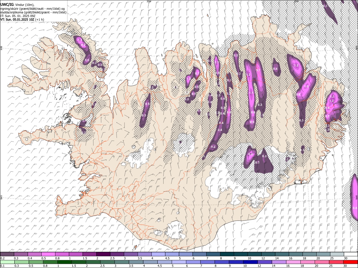Click the 'UWC/IG: Vindur (10m)' title line
358x268 pixels.
[17, 4]
